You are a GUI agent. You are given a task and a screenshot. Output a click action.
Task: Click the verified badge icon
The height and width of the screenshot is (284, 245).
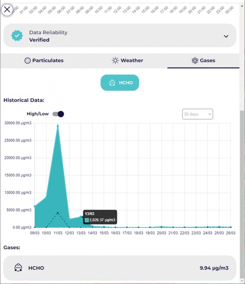click(x=17, y=36)
